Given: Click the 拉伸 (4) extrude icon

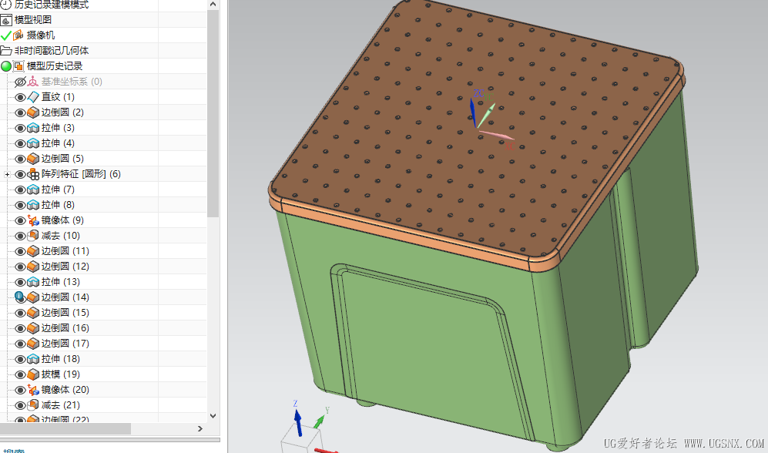Looking at the screenshot, I should pyautogui.click(x=33, y=143).
